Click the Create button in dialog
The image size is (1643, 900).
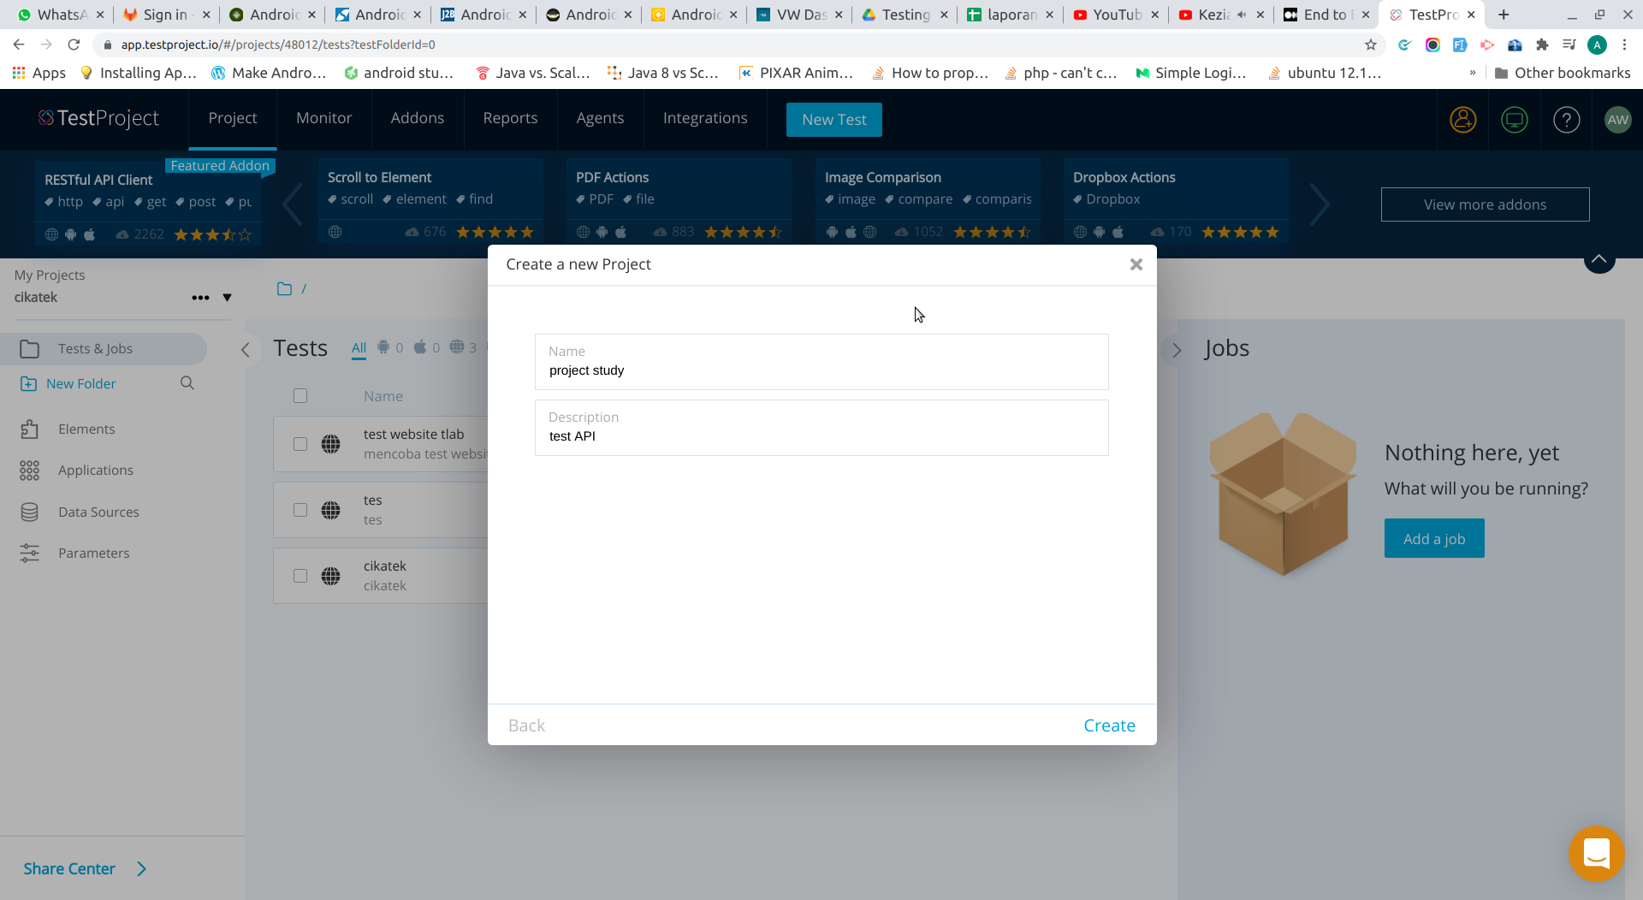(x=1109, y=725)
